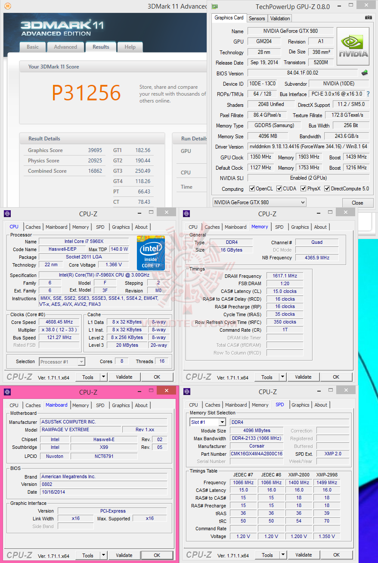
Task: Click the Multiplier value x 38.0 ( 12 - 33 )
Action: 59,330
